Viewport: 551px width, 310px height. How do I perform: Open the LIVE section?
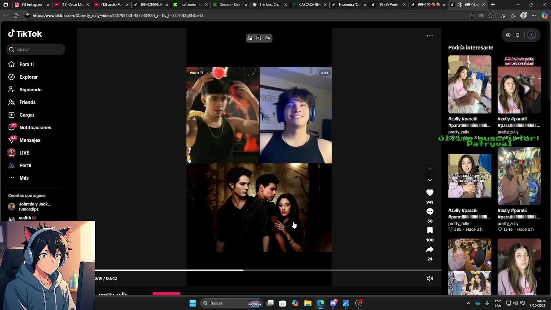point(24,153)
